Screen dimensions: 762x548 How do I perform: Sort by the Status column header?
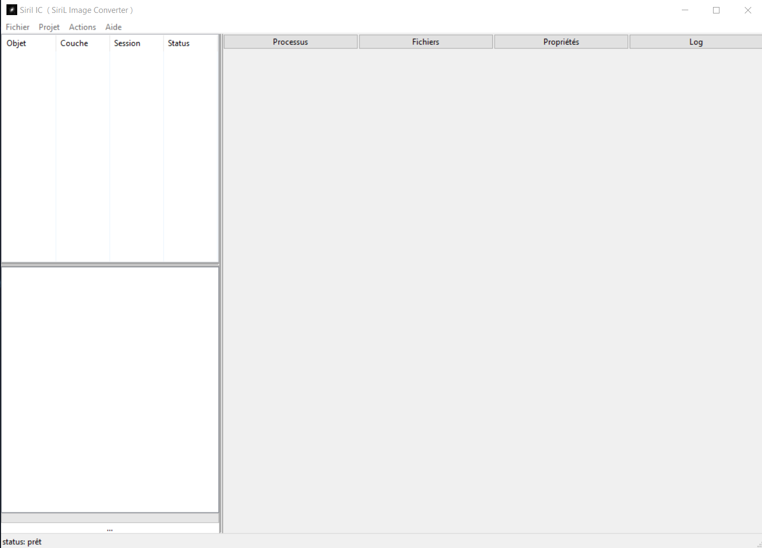[190, 43]
